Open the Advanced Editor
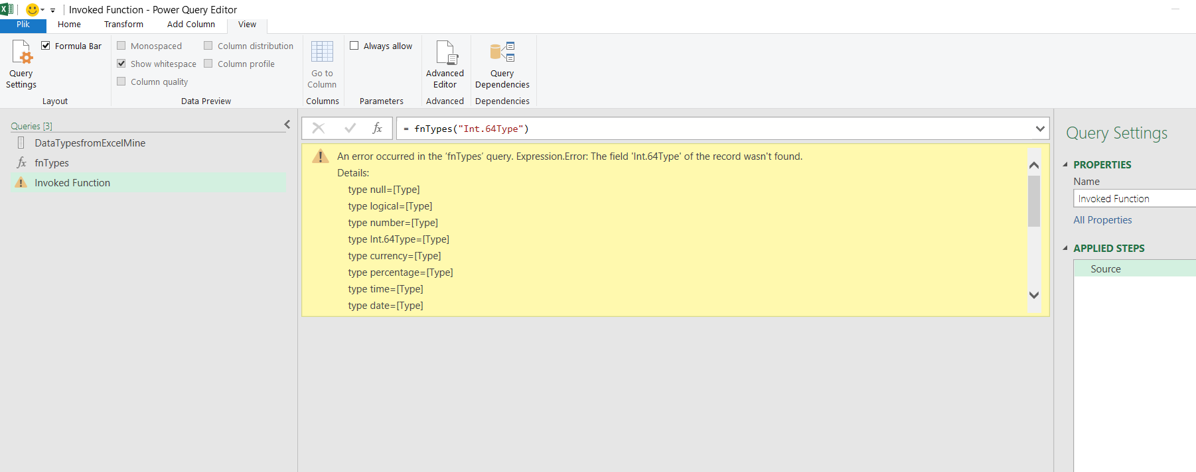Screen dimensions: 1196x472 click(x=445, y=64)
